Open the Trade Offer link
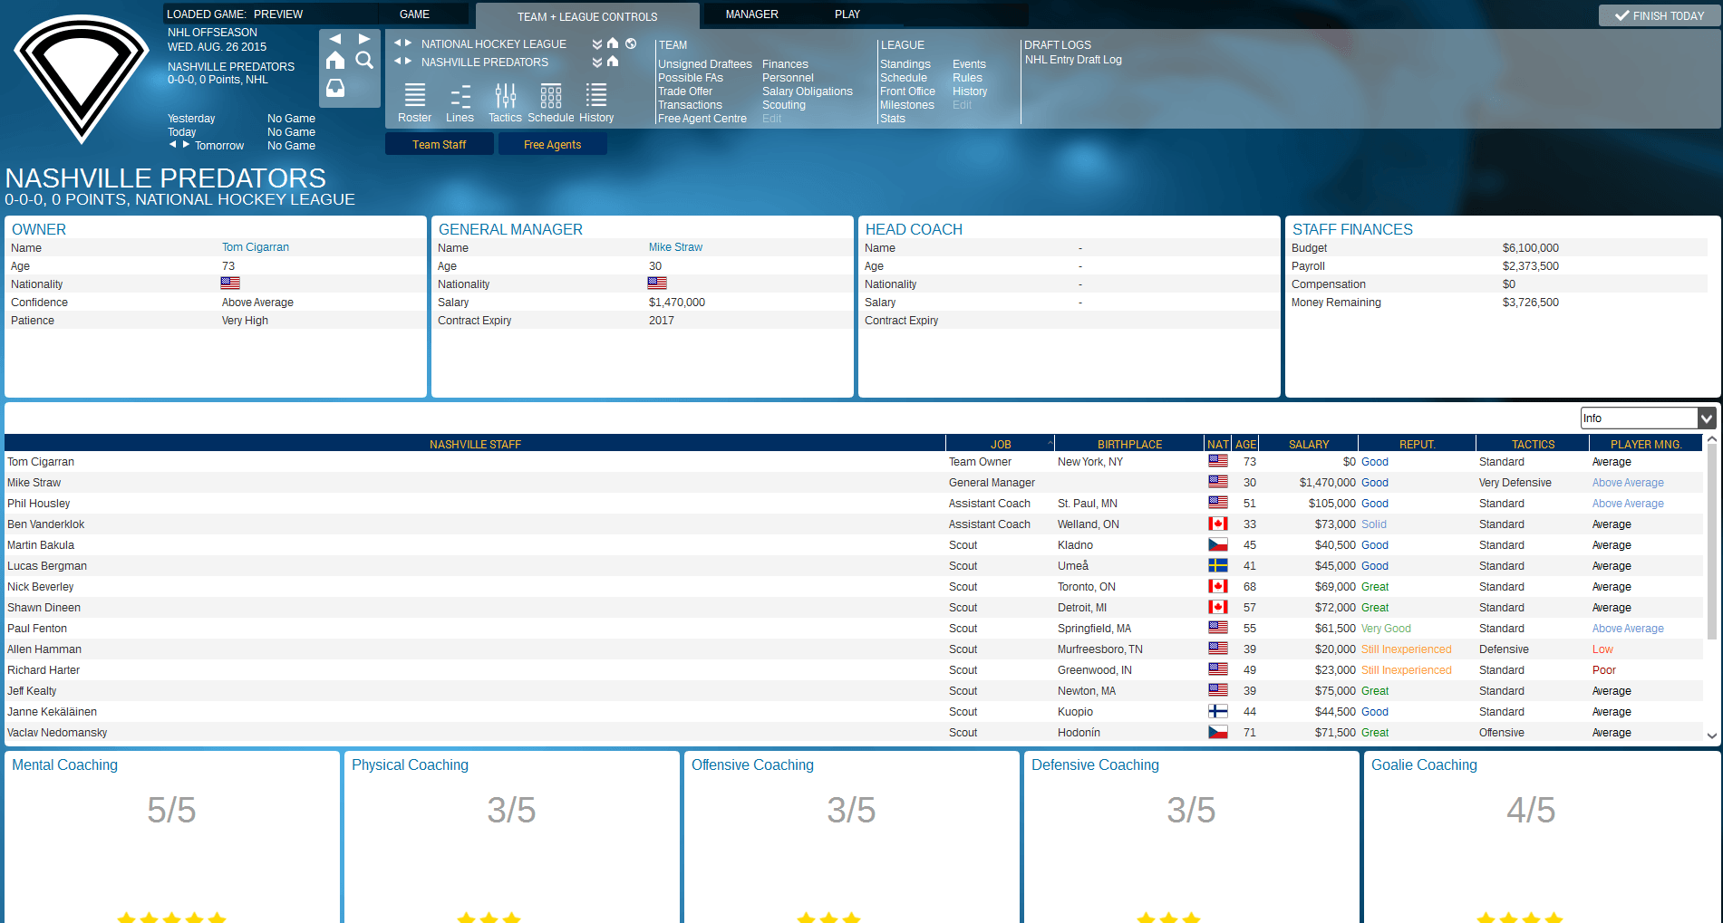 (685, 91)
